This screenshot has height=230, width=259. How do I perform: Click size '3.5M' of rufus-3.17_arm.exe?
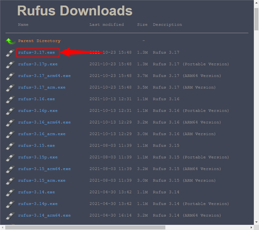[142, 87]
